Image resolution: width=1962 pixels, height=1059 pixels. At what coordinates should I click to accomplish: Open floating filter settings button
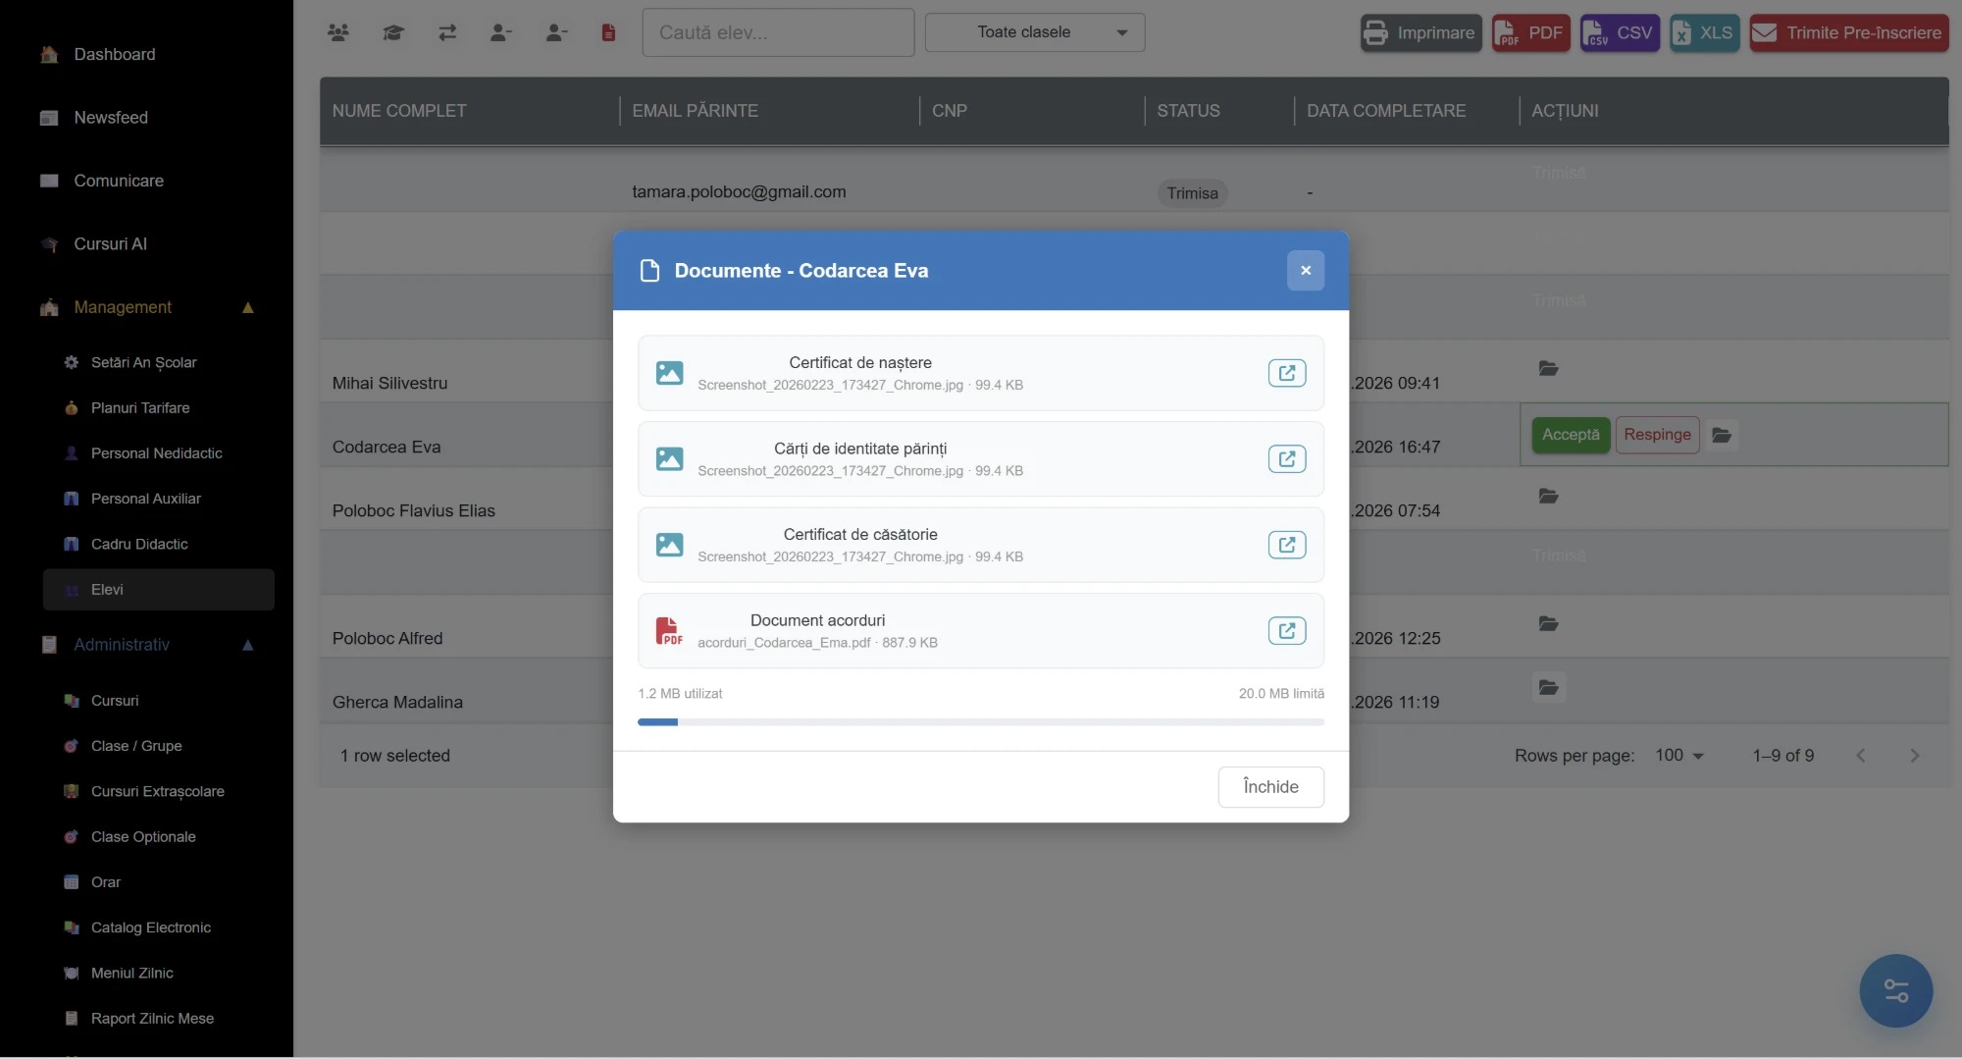tap(1895, 990)
